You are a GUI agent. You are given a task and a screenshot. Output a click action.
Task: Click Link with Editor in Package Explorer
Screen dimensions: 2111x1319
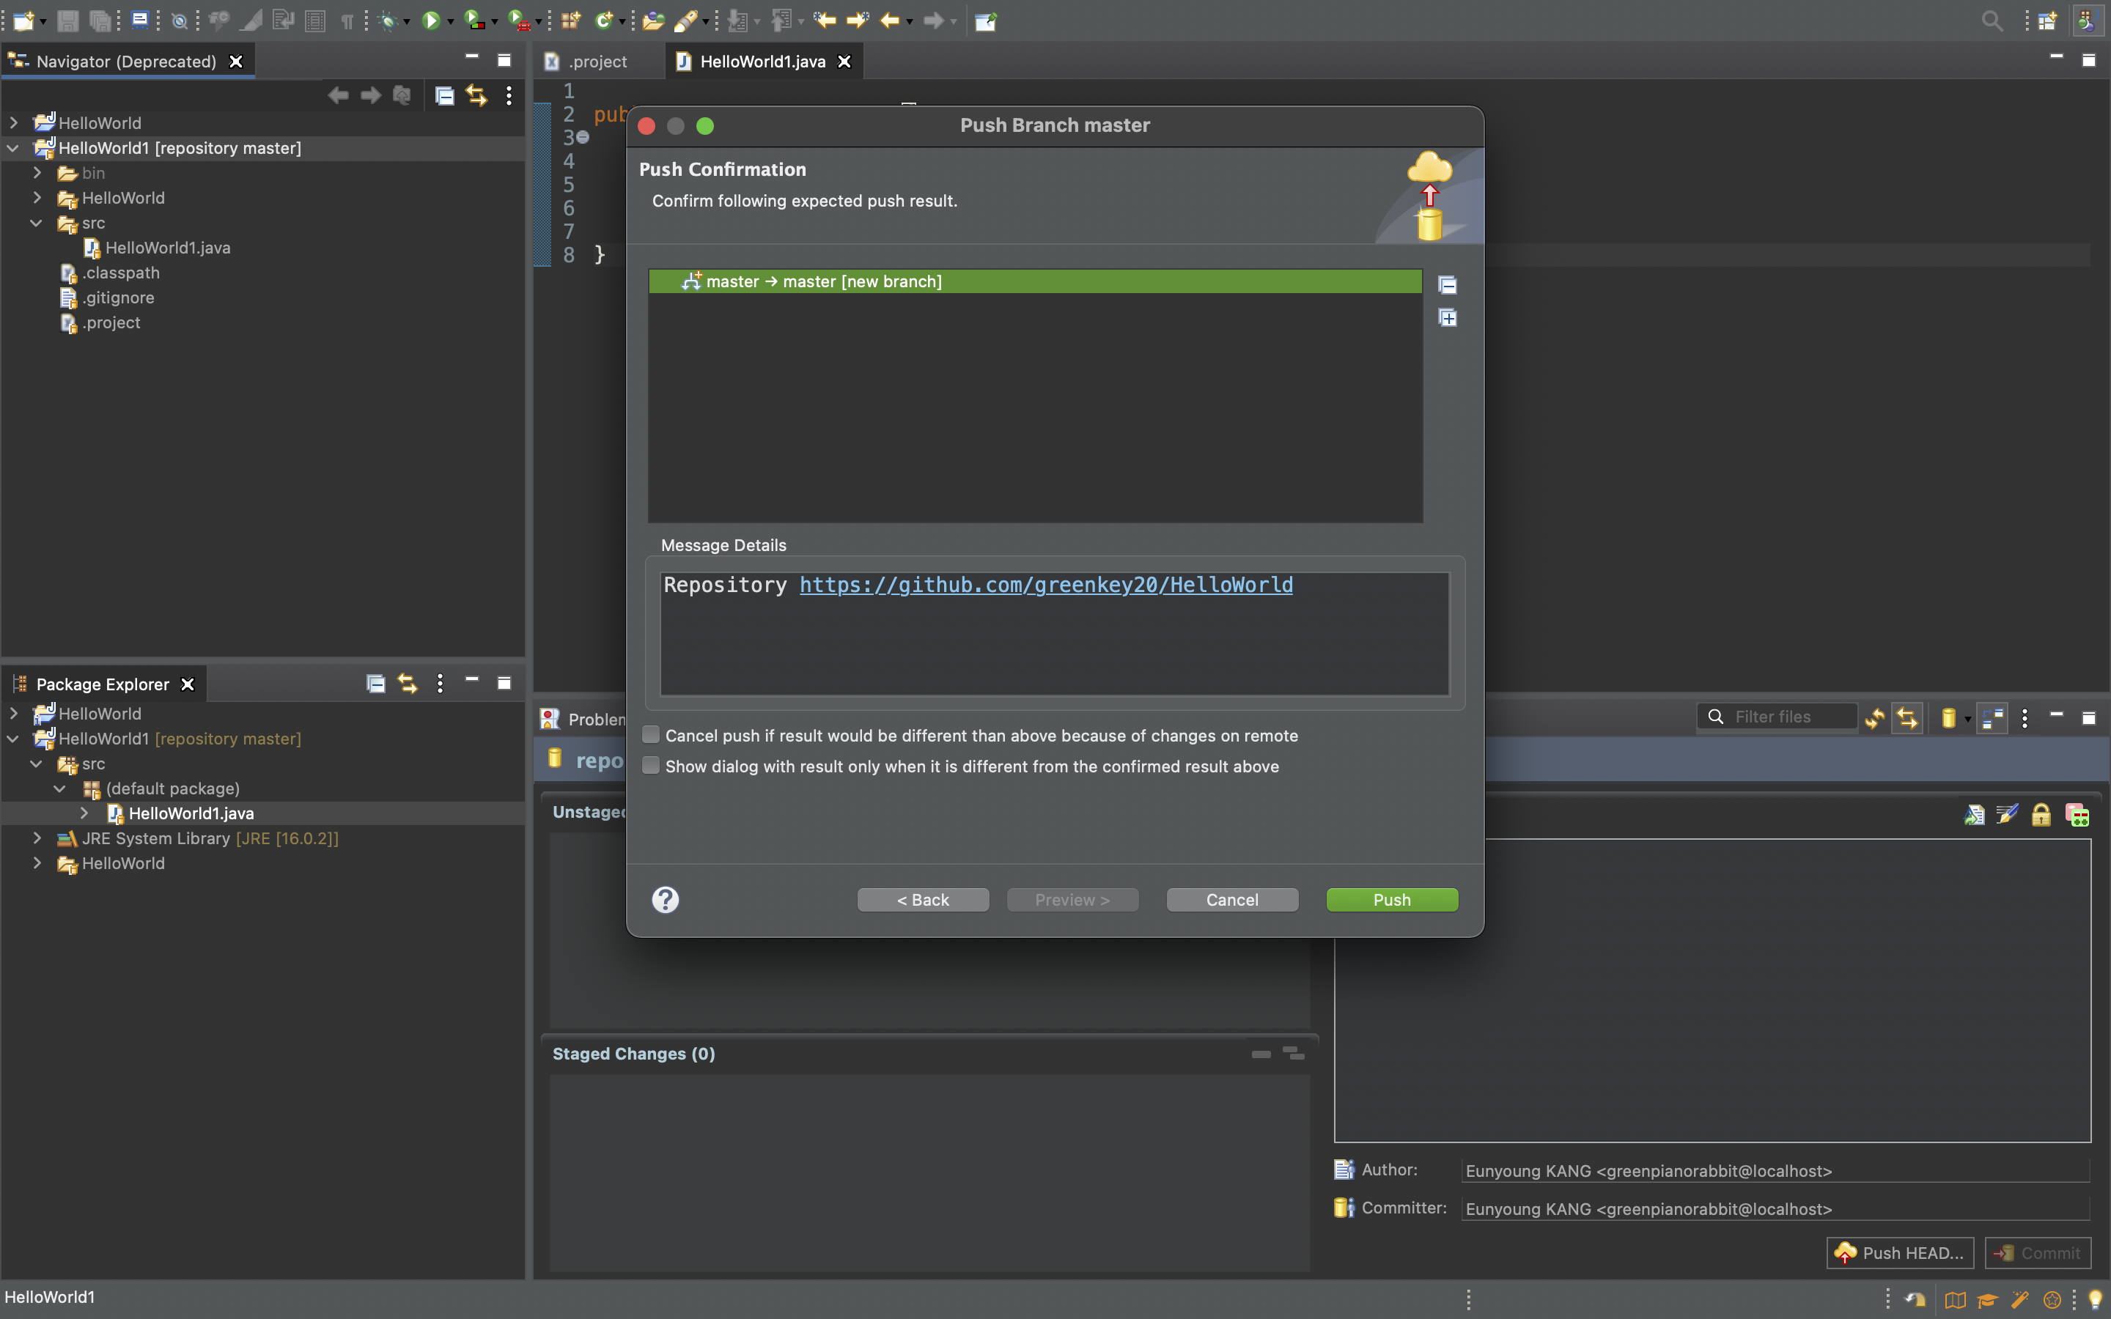pyautogui.click(x=408, y=684)
